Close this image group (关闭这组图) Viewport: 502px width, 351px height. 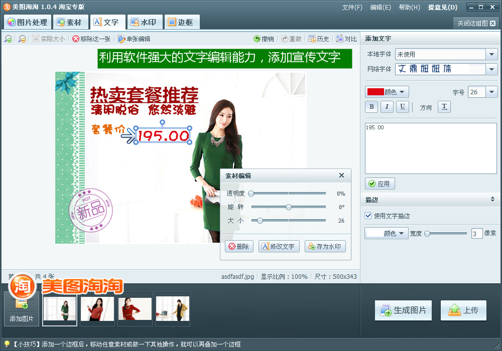tap(476, 24)
